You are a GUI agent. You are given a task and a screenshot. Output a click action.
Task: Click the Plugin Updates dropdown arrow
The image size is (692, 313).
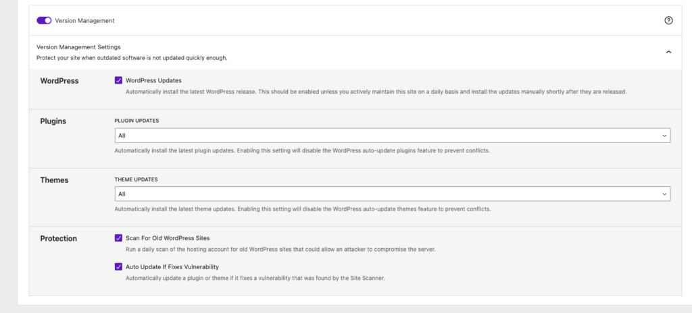pyautogui.click(x=664, y=136)
